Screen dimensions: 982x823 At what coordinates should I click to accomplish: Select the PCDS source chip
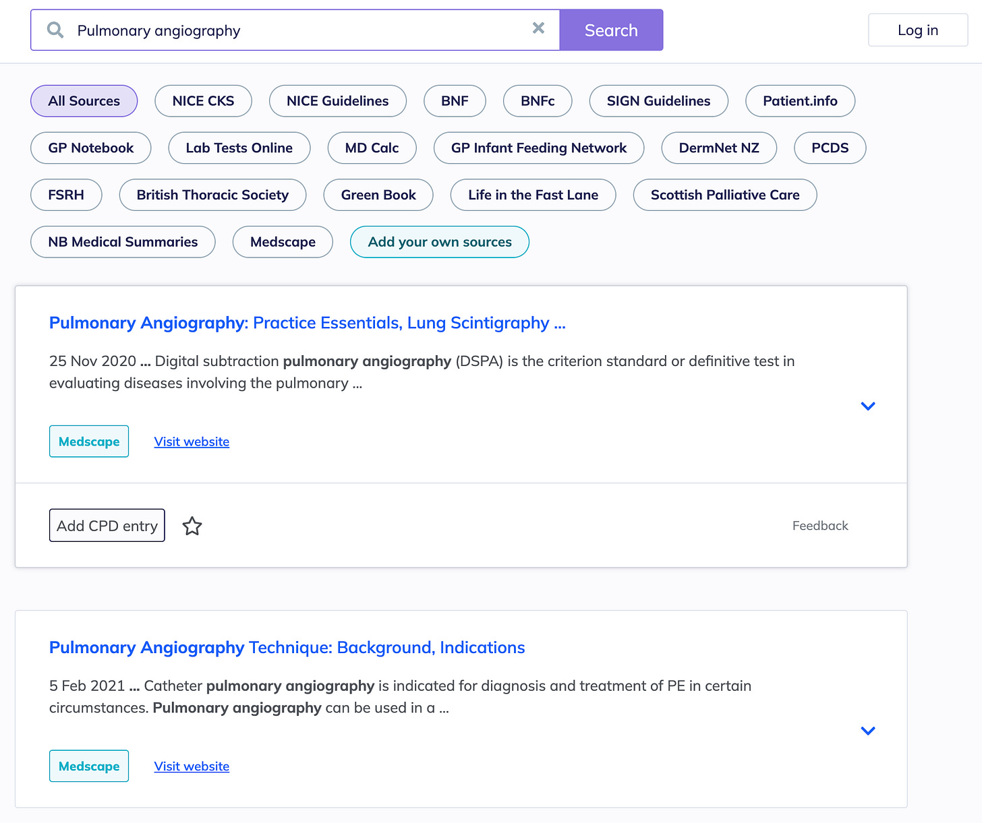[x=830, y=148]
